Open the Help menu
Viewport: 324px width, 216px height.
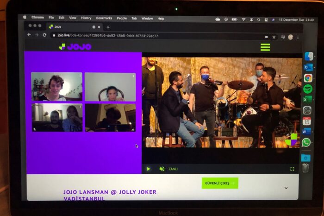point(161,19)
